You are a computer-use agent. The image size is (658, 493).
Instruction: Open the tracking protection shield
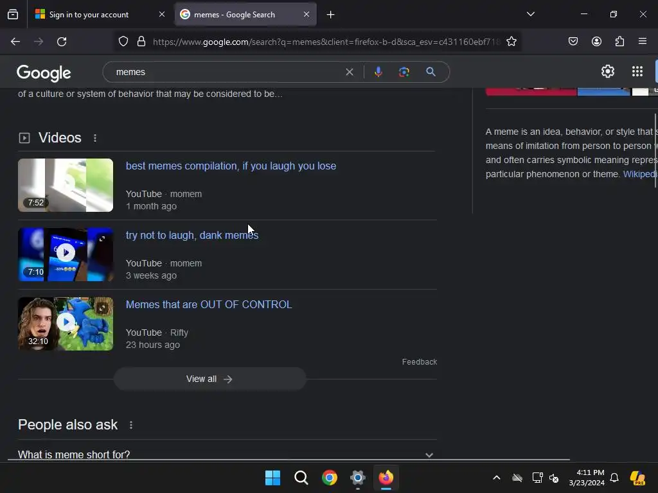pyautogui.click(x=123, y=42)
